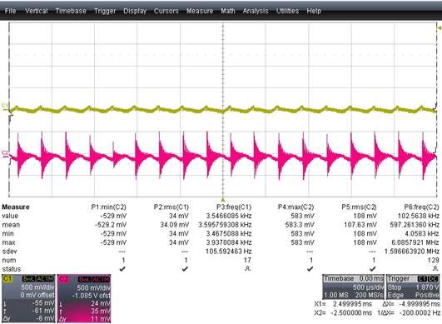Click the P3:freq(C1) measurement column header
Image resolution: width=442 pixels, height=324 pixels.
[x=234, y=207]
